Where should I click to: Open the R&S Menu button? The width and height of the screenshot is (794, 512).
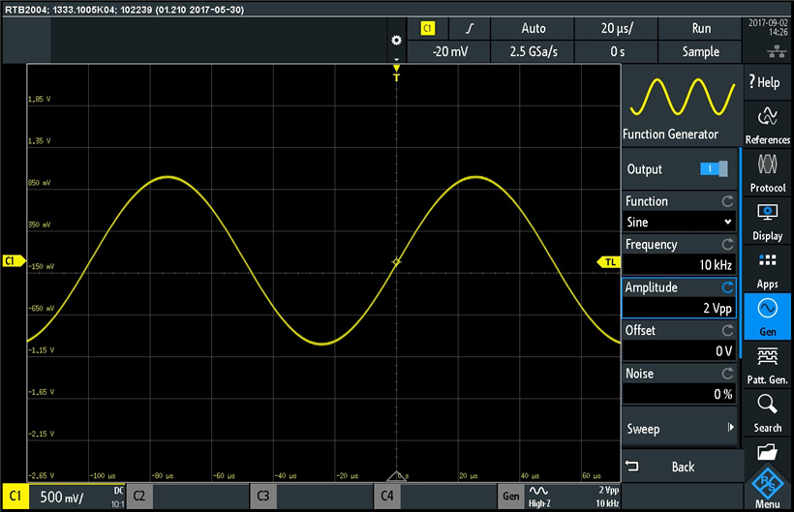point(767,489)
